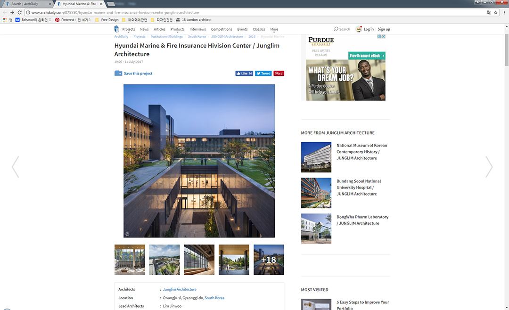Click the browser address bar URL
Screen dimensions: 509x310
115,12
